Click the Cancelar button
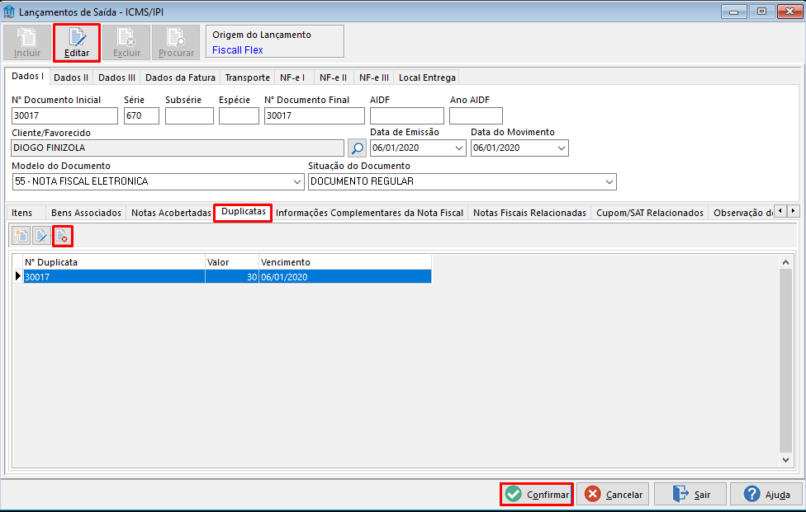Image resolution: width=806 pixels, height=512 pixels. point(613,495)
